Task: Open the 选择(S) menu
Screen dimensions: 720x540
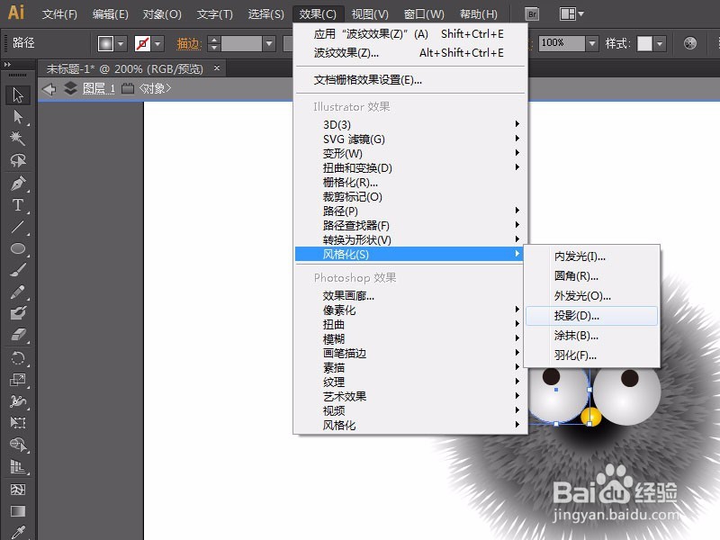Action: coord(265,14)
